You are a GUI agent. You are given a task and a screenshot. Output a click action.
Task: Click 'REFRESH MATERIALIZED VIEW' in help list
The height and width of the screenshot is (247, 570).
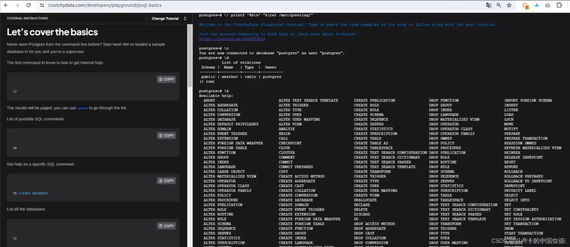click(533, 148)
